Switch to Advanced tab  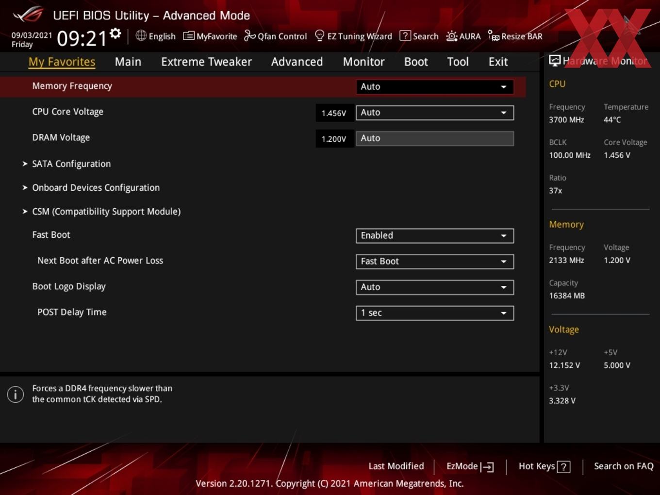point(297,62)
